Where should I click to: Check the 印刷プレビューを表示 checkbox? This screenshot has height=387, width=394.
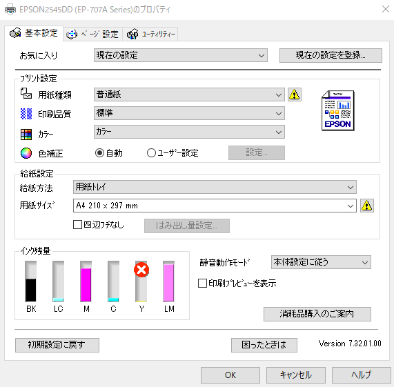pyautogui.click(x=202, y=283)
